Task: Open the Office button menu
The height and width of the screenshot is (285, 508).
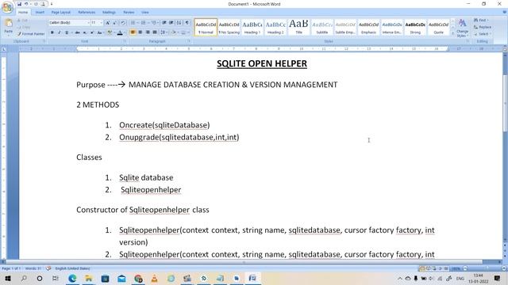Action: [x=7, y=7]
